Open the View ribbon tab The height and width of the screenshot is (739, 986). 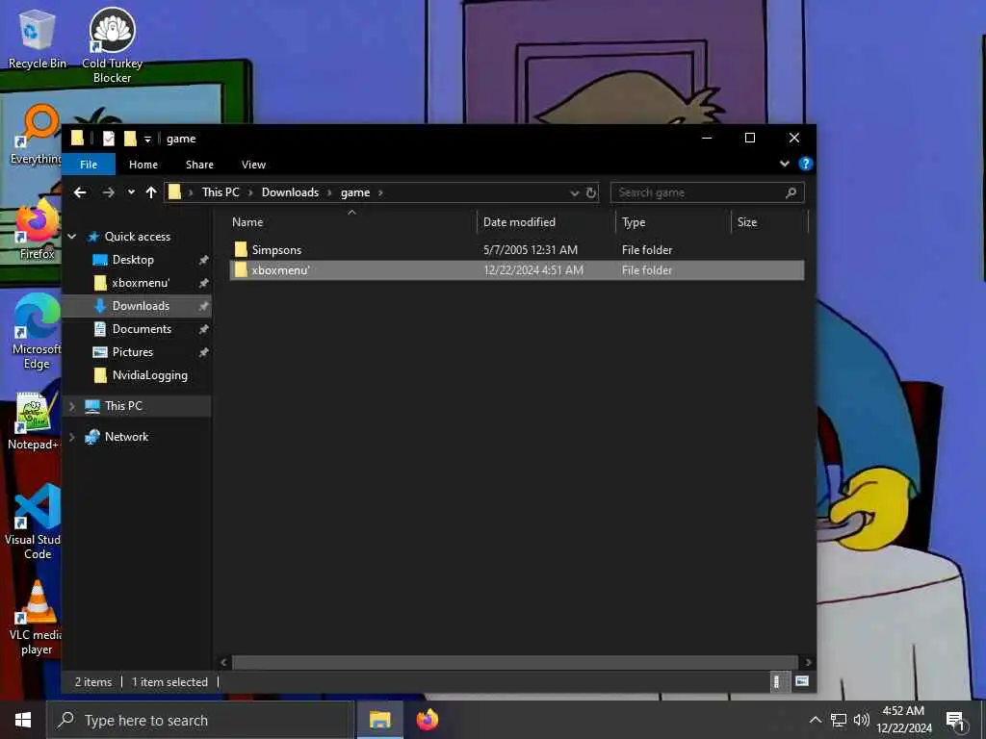point(253,164)
